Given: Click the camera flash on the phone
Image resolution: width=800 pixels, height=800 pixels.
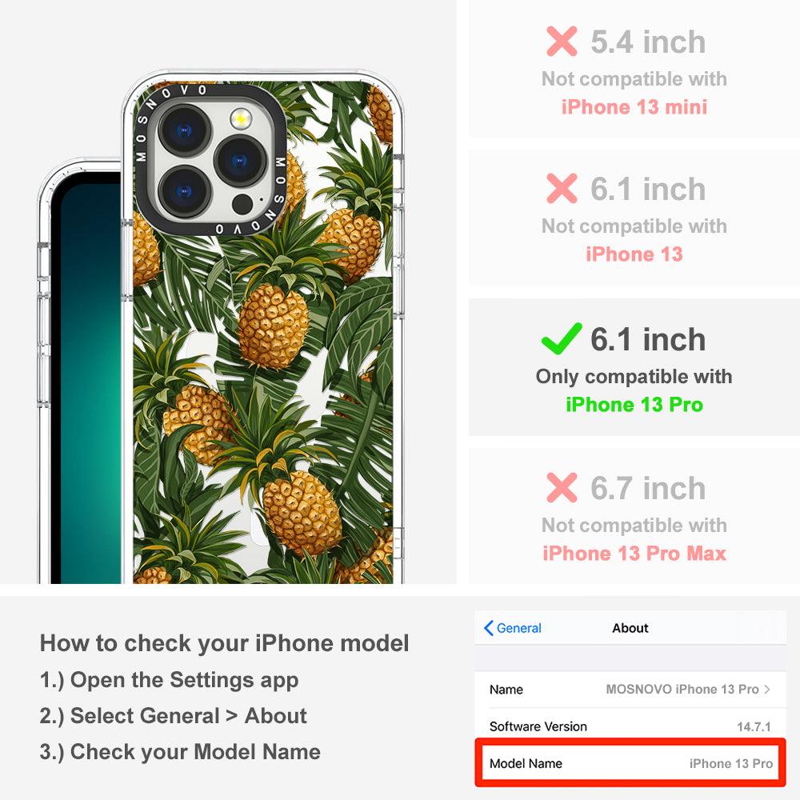Looking at the screenshot, I should pyautogui.click(x=241, y=119).
